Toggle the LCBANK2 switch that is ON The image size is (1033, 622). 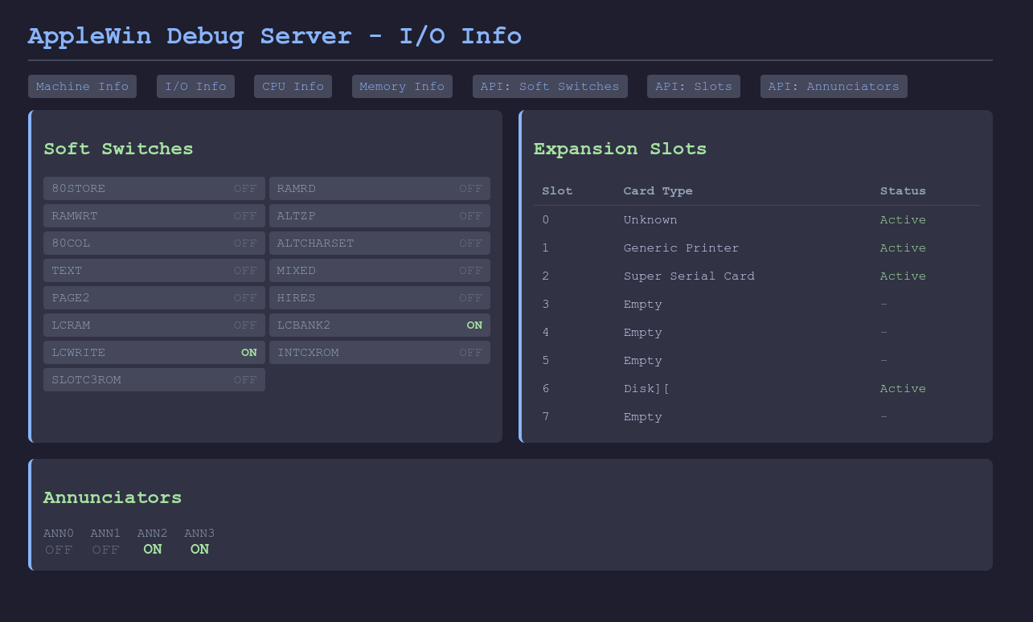(379, 325)
